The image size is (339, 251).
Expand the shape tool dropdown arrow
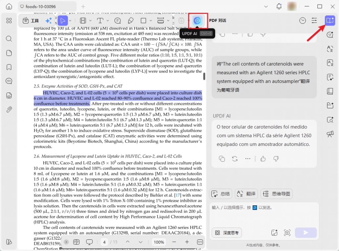151,21
